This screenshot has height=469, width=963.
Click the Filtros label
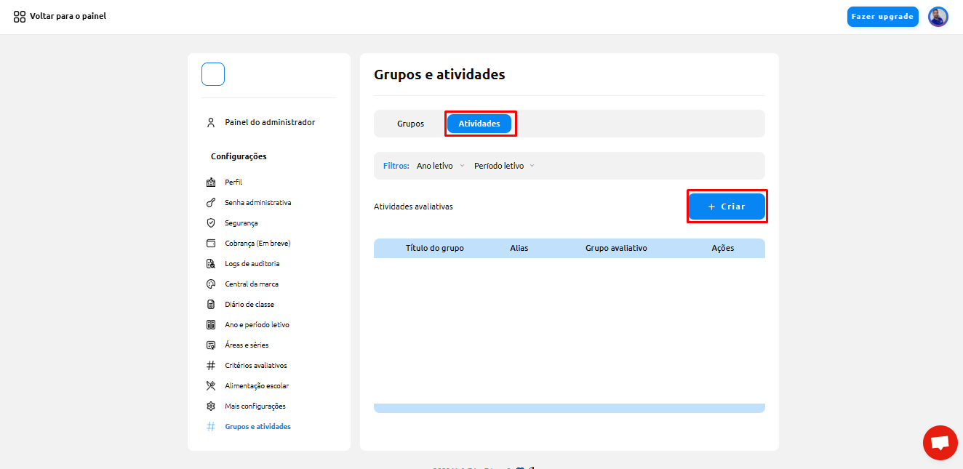click(x=396, y=166)
